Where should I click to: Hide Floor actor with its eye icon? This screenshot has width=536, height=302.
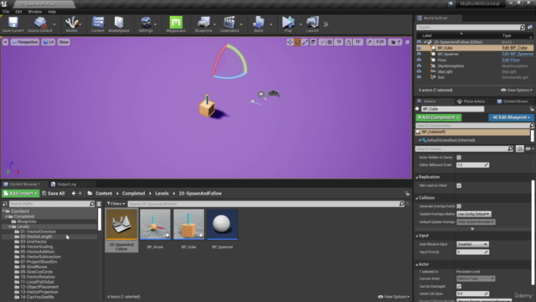(x=419, y=60)
